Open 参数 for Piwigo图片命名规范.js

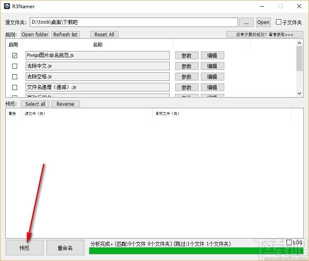tap(187, 56)
